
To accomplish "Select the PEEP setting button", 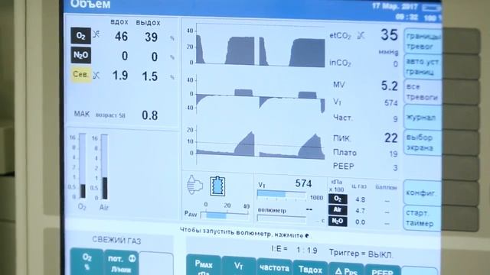I will (x=383, y=270).
